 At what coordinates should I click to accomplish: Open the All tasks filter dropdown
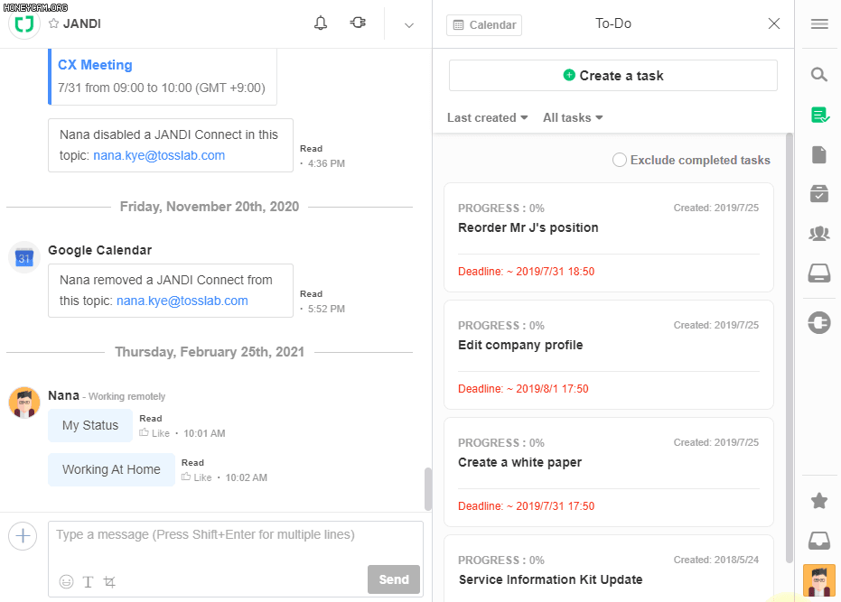(573, 118)
